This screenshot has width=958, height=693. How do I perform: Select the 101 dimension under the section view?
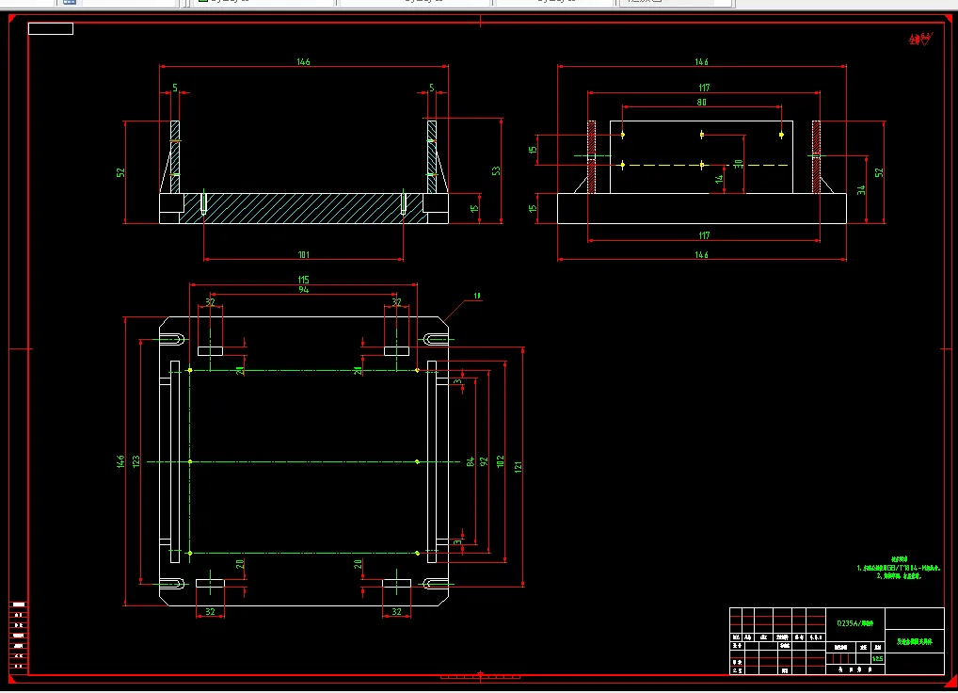(x=303, y=254)
